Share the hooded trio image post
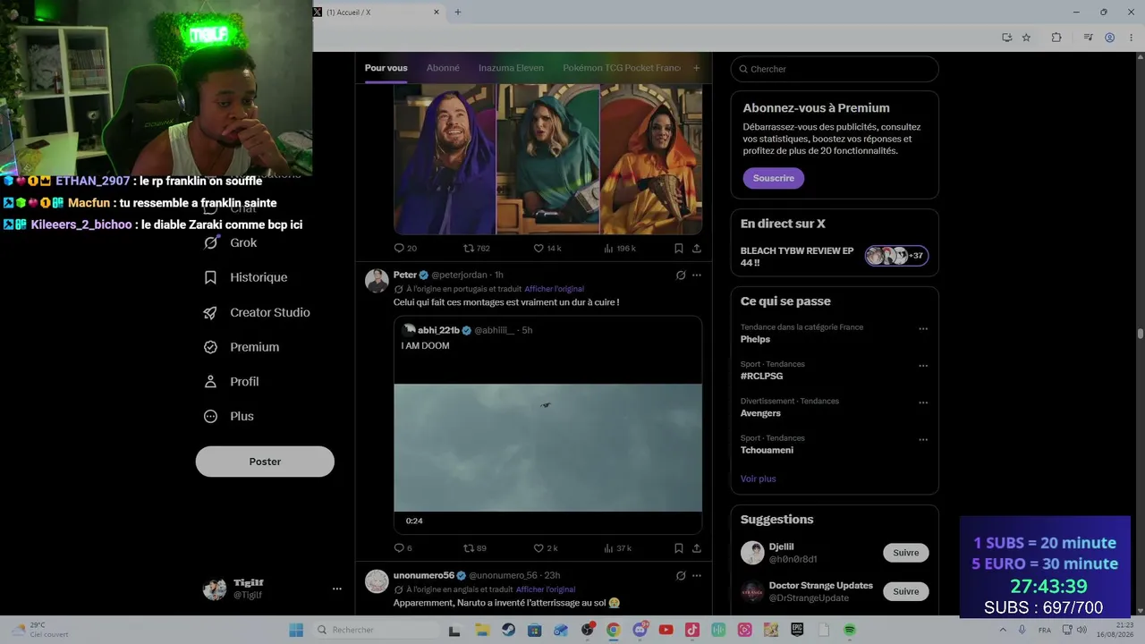The image size is (1145, 644). click(697, 249)
